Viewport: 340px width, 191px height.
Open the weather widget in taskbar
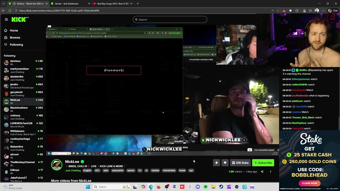(x=13, y=187)
